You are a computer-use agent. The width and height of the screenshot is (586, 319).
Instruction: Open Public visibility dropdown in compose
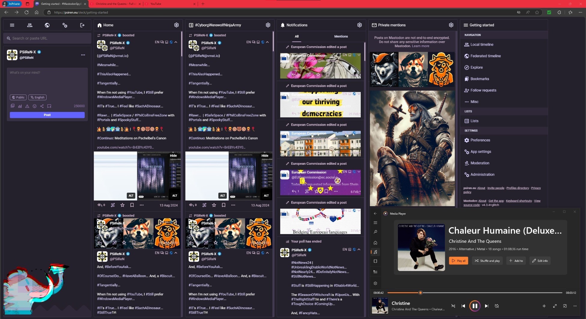tap(18, 97)
